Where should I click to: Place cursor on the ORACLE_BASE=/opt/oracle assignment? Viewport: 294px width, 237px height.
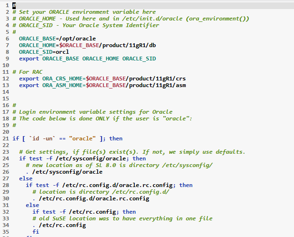click(57, 38)
